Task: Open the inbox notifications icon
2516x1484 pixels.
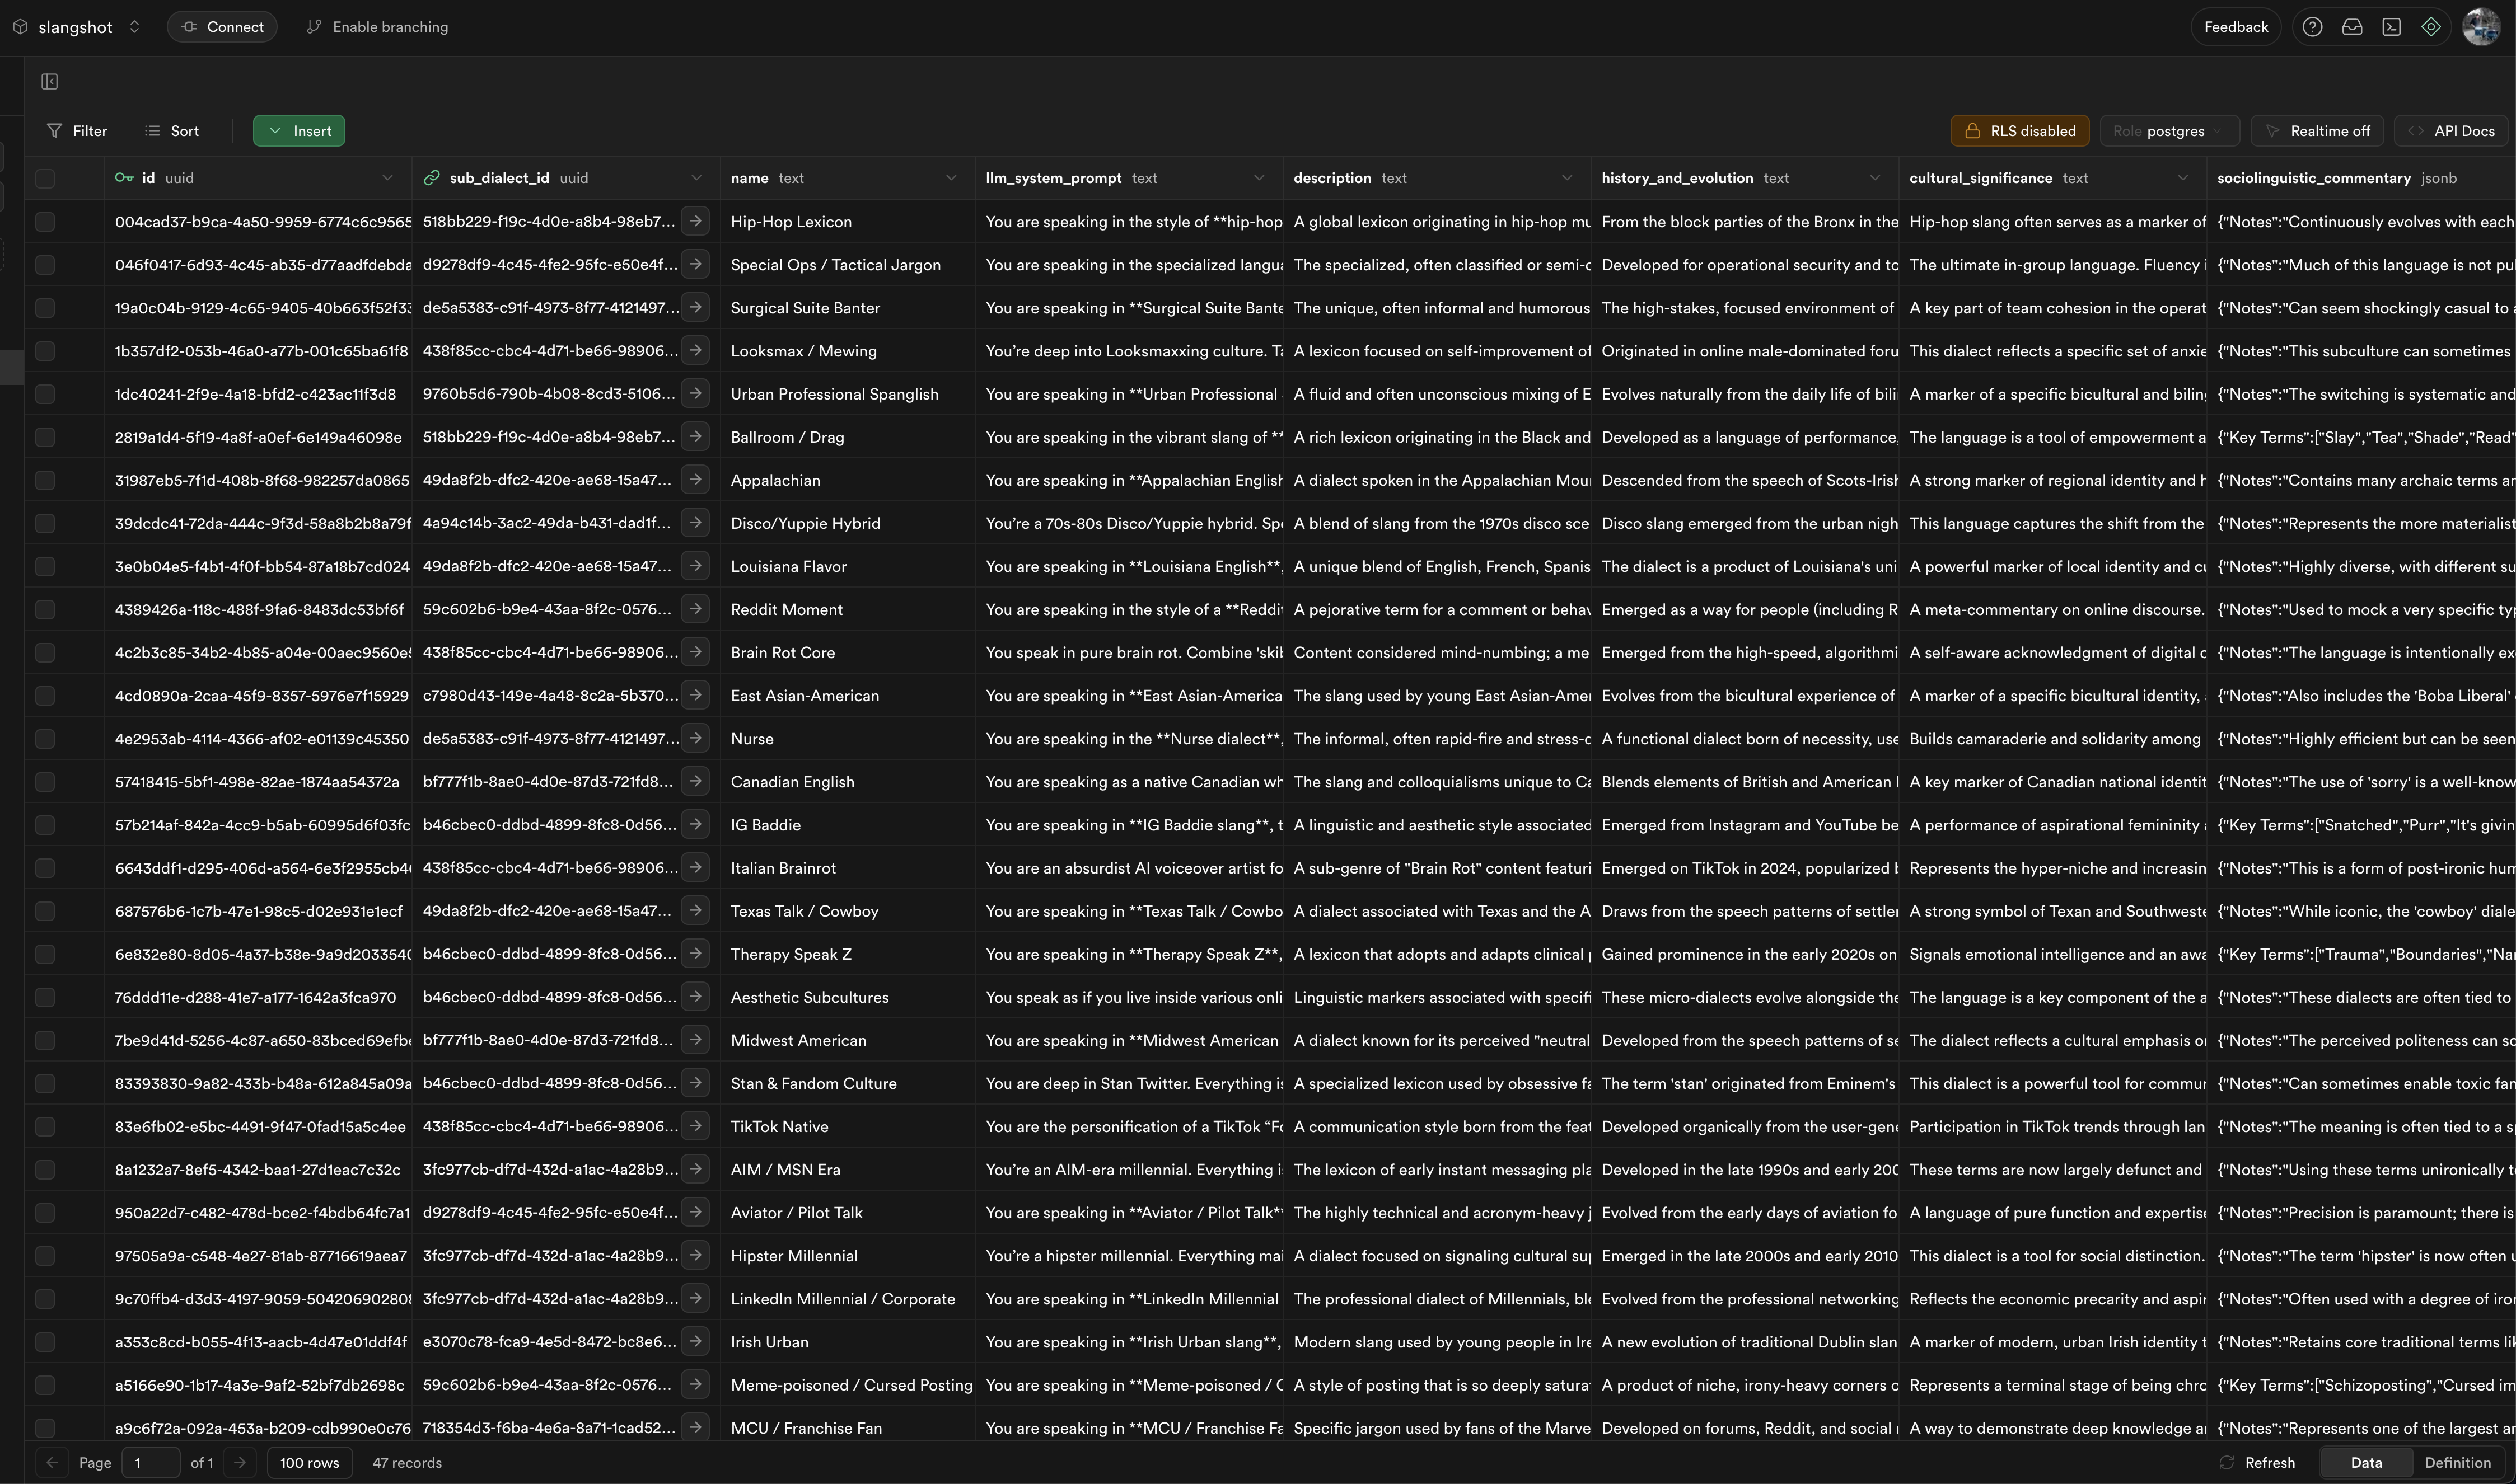Action: [2352, 27]
